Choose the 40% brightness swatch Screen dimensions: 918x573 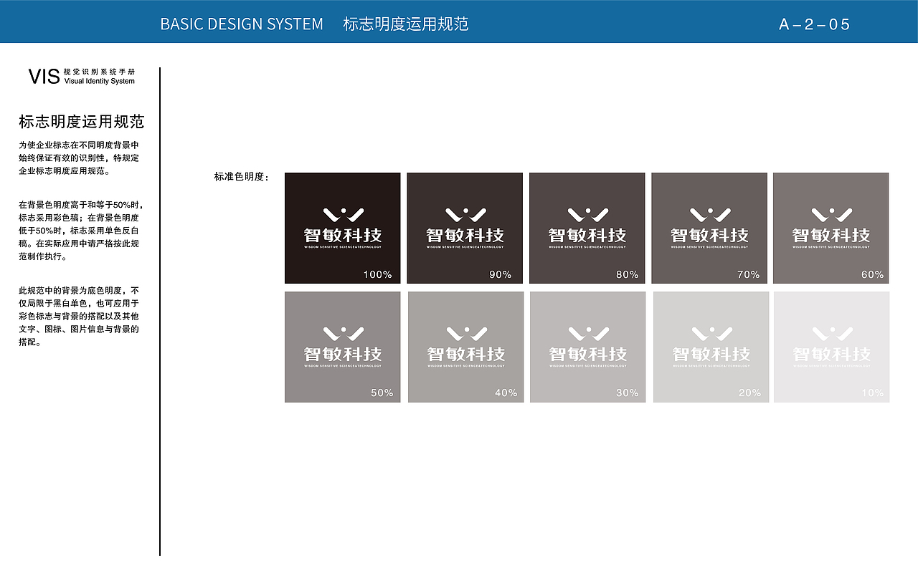tap(466, 347)
